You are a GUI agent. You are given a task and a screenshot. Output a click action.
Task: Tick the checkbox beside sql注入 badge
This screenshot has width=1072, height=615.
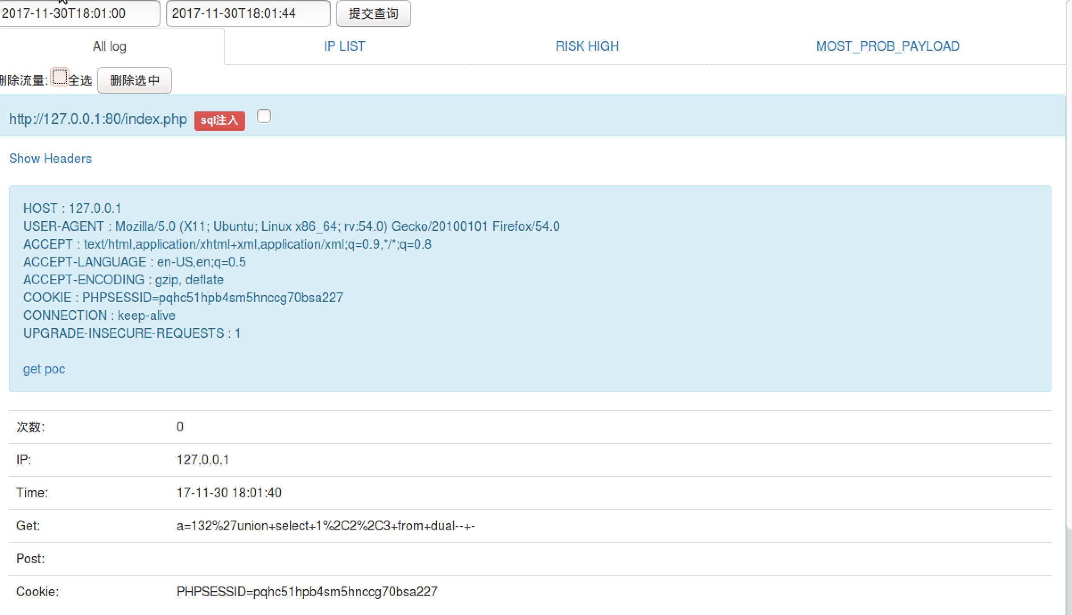(264, 116)
